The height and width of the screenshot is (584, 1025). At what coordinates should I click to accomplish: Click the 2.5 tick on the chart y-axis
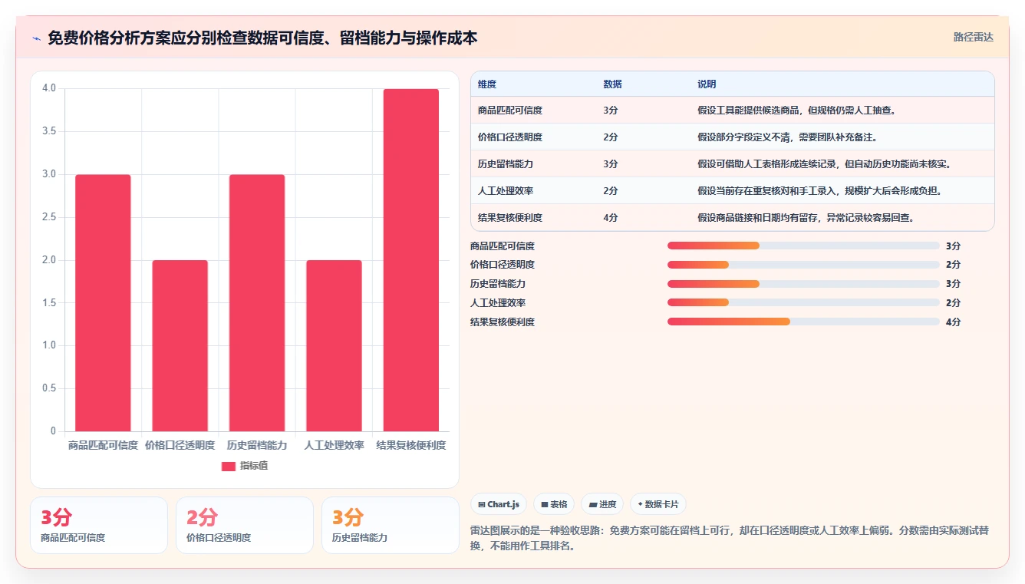[49, 217]
